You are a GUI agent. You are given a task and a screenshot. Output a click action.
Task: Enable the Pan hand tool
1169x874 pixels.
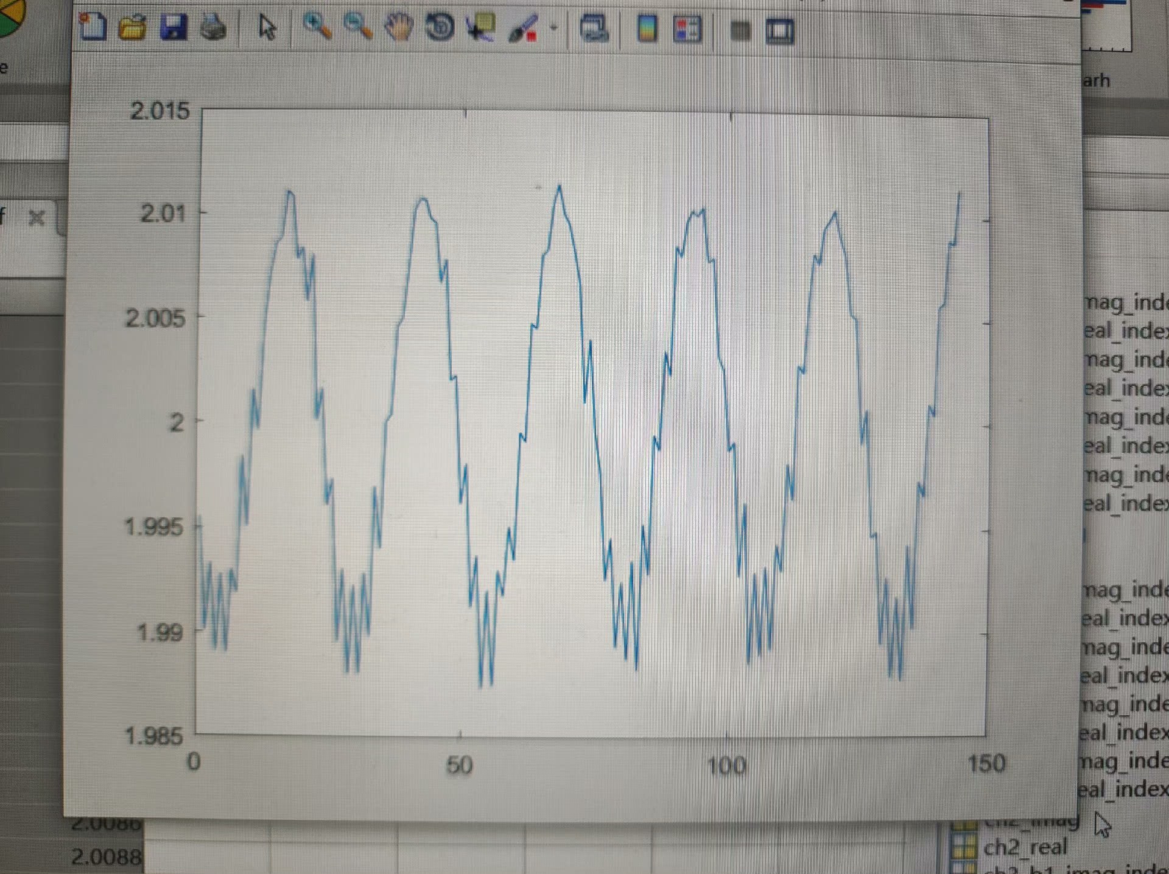pos(399,27)
